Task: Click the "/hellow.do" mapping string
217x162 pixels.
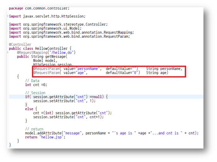Action: click(62, 53)
